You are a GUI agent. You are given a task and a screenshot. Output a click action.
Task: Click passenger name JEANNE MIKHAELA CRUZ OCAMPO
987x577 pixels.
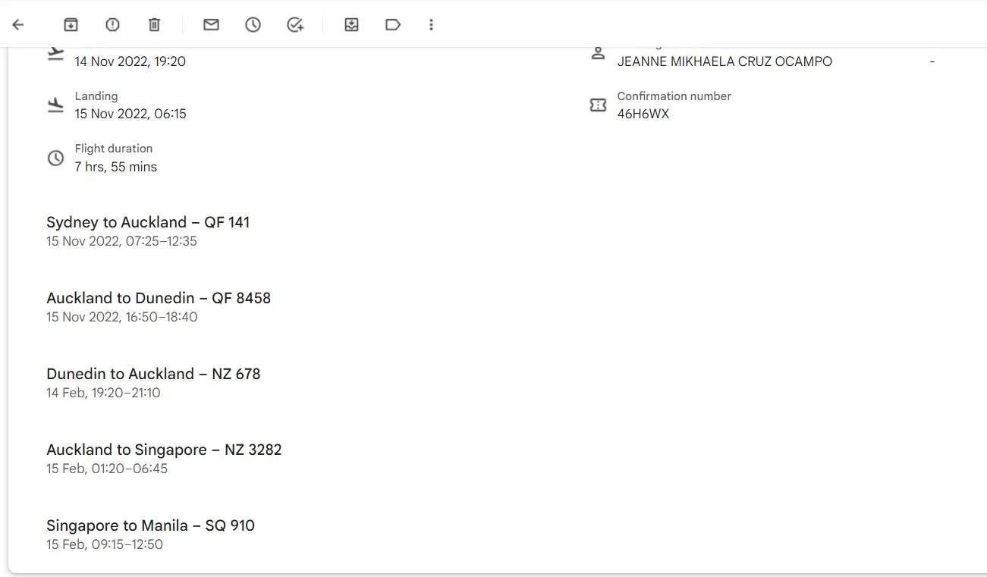725,61
